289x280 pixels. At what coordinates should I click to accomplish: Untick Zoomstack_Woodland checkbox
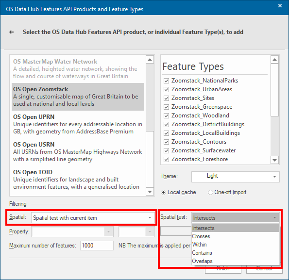[x=166, y=115]
